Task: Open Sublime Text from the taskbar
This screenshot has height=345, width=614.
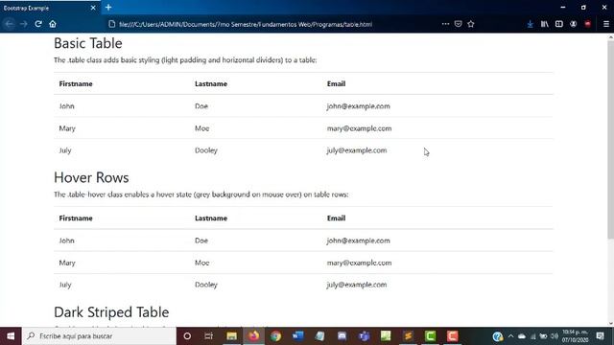Action: pos(408,336)
